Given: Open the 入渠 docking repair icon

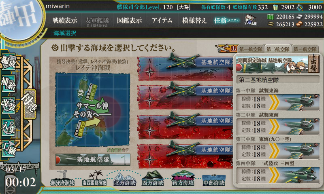Looking at the screenshot, I should 8,128.
